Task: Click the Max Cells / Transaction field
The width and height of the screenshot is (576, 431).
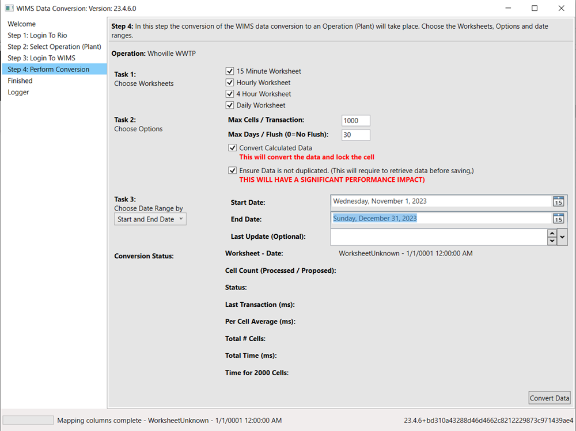Action: [355, 121]
